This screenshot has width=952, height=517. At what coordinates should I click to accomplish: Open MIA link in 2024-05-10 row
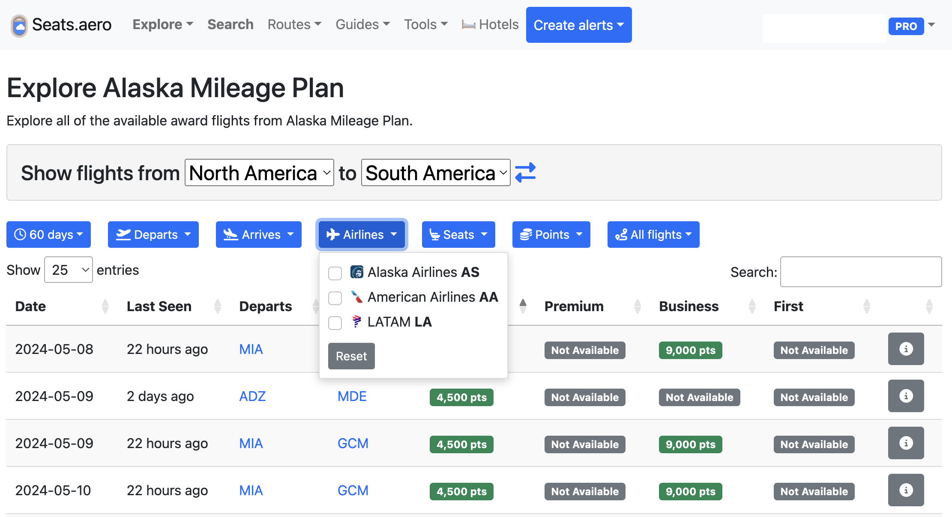(251, 490)
